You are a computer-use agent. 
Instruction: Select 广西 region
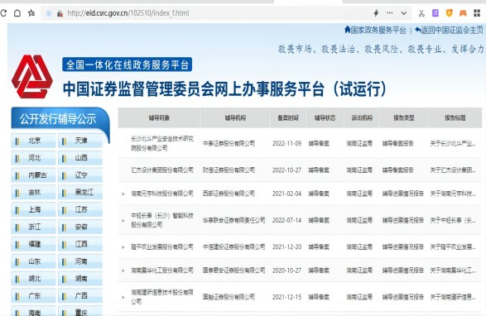(80, 296)
